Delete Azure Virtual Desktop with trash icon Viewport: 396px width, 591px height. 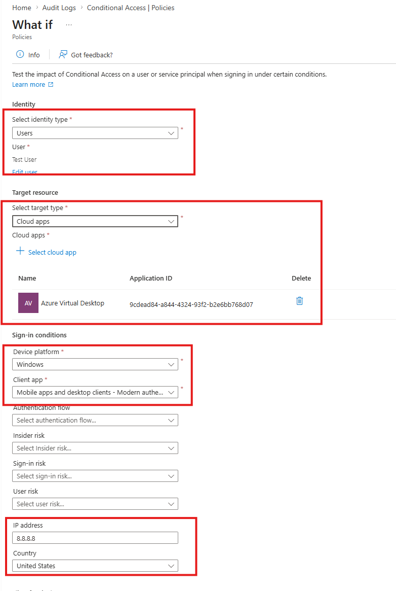[299, 301]
